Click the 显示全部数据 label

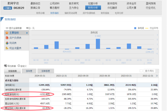click(x=15, y=28)
